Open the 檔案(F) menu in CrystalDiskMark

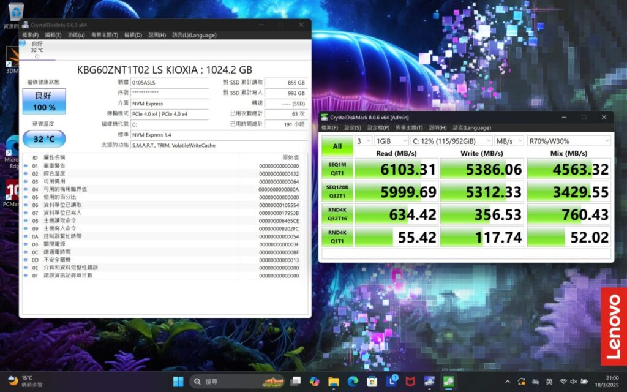(330, 128)
